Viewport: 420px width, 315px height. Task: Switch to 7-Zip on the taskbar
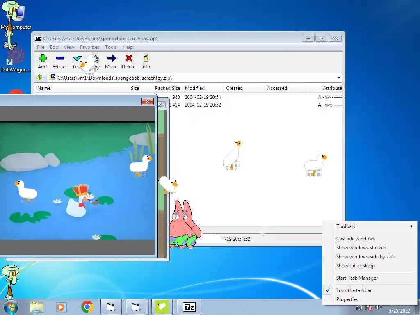[189, 307]
